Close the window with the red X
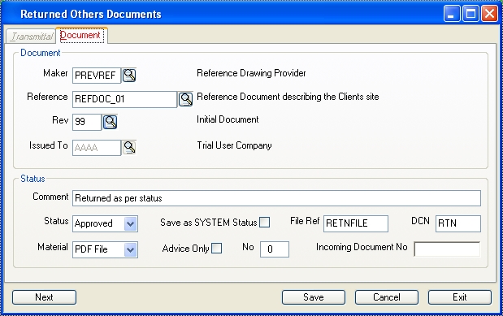This screenshot has height=316, width=503. pyautogui.click(x=489, y=14)
